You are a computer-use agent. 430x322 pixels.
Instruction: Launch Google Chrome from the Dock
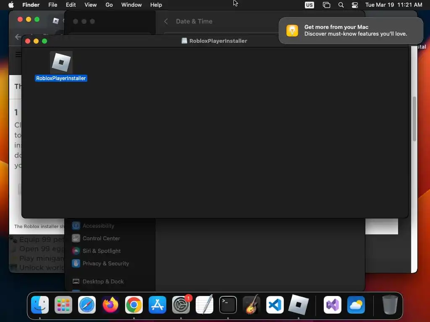(134, 305)
